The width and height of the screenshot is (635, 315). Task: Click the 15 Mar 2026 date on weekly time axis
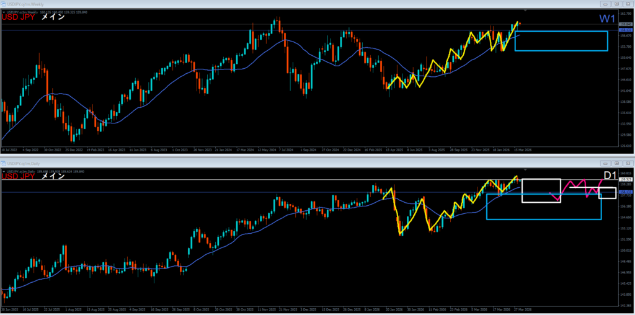click(x=521, y=149)
